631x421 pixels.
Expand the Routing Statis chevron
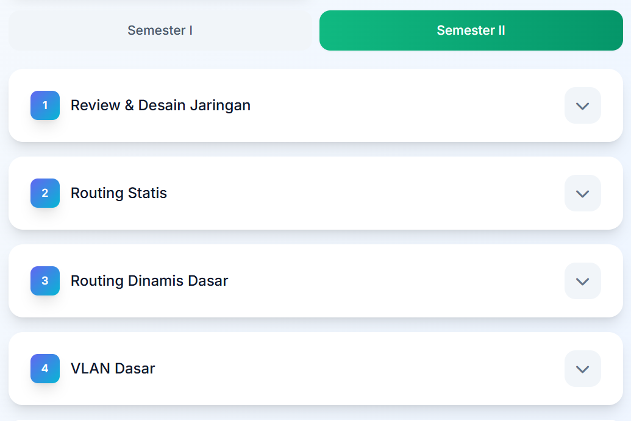[x=583, y=193]
